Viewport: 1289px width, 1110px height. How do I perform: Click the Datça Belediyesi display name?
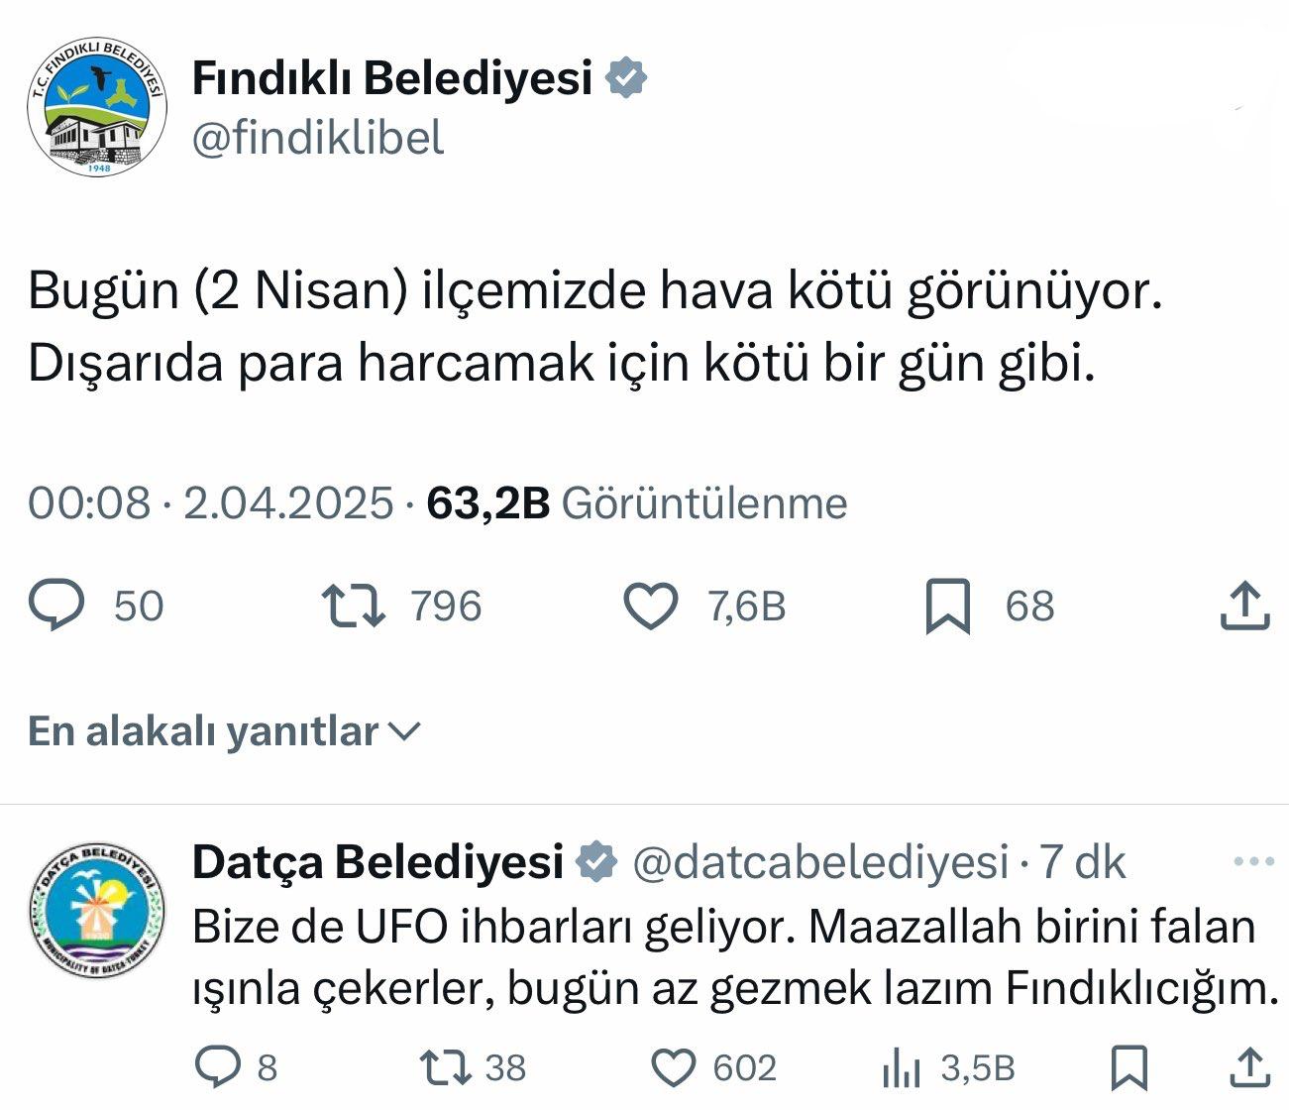[377, 862]
